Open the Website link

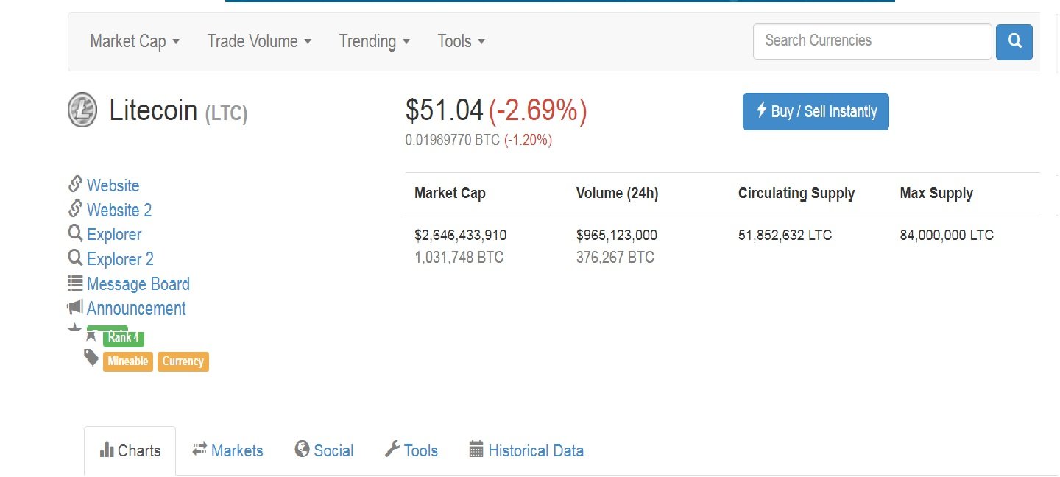tap(113, 185)
